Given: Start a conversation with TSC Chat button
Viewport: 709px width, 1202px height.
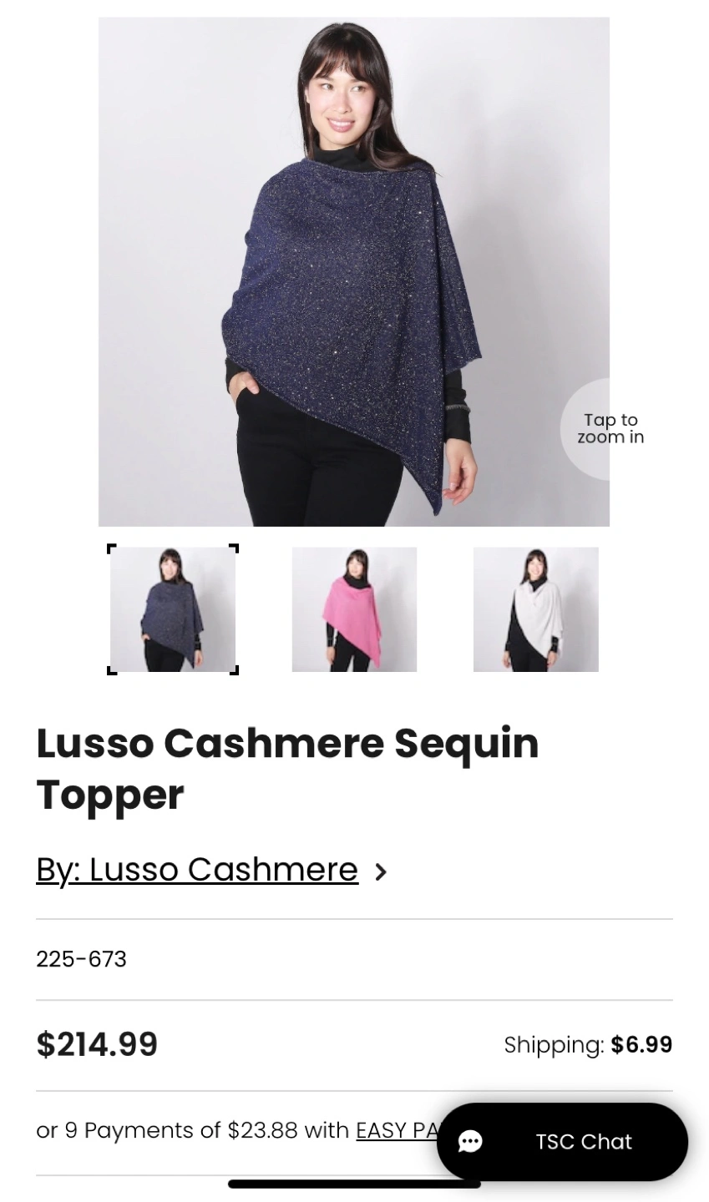Looking at the screenshot, I should pos(562,1141).
